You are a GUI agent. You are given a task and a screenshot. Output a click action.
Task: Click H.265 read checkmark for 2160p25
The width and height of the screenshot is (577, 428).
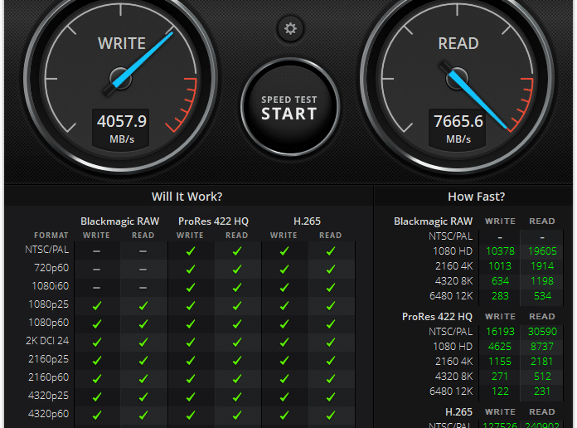point(331,360)
